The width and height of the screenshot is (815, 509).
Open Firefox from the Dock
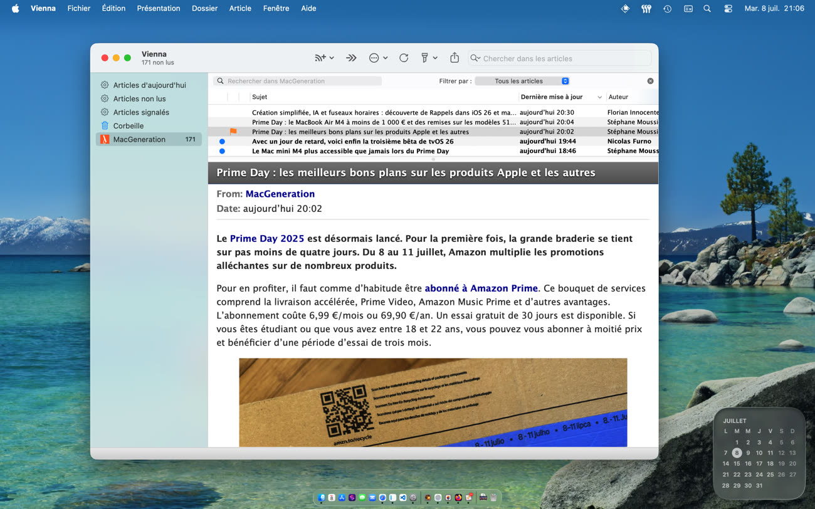point(458,498)
